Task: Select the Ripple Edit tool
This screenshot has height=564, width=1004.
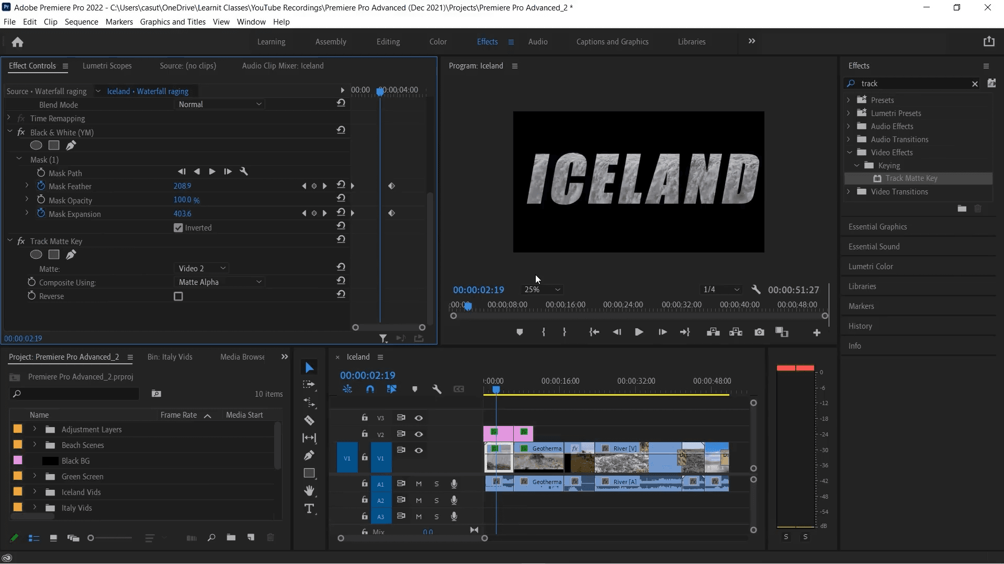Action: (309, 403)
